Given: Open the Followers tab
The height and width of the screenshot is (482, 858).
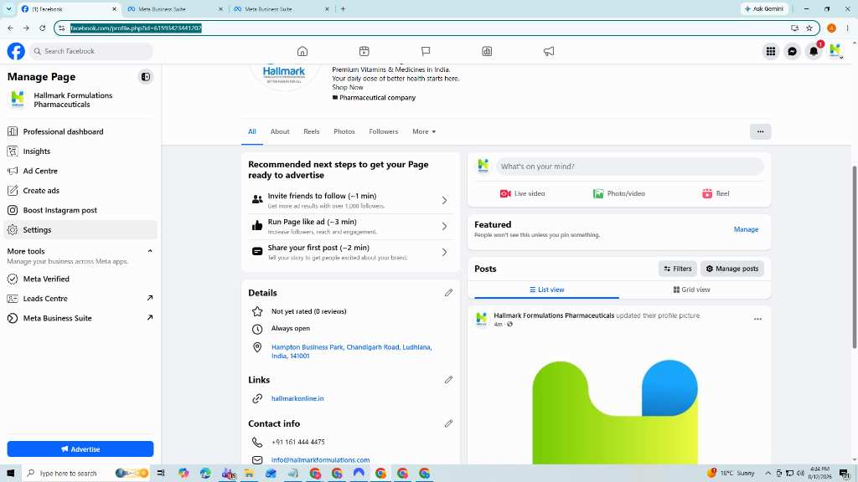Looking at the screenshot, I should (384, 131).
